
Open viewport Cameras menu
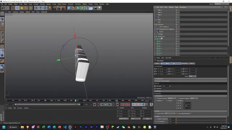pos(15,12)
